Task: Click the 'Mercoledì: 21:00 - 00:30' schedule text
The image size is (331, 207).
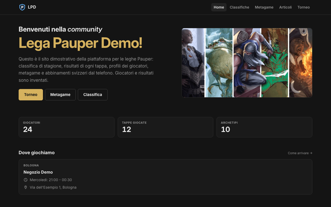Action: pyautogui.click(x=51, y=180)
